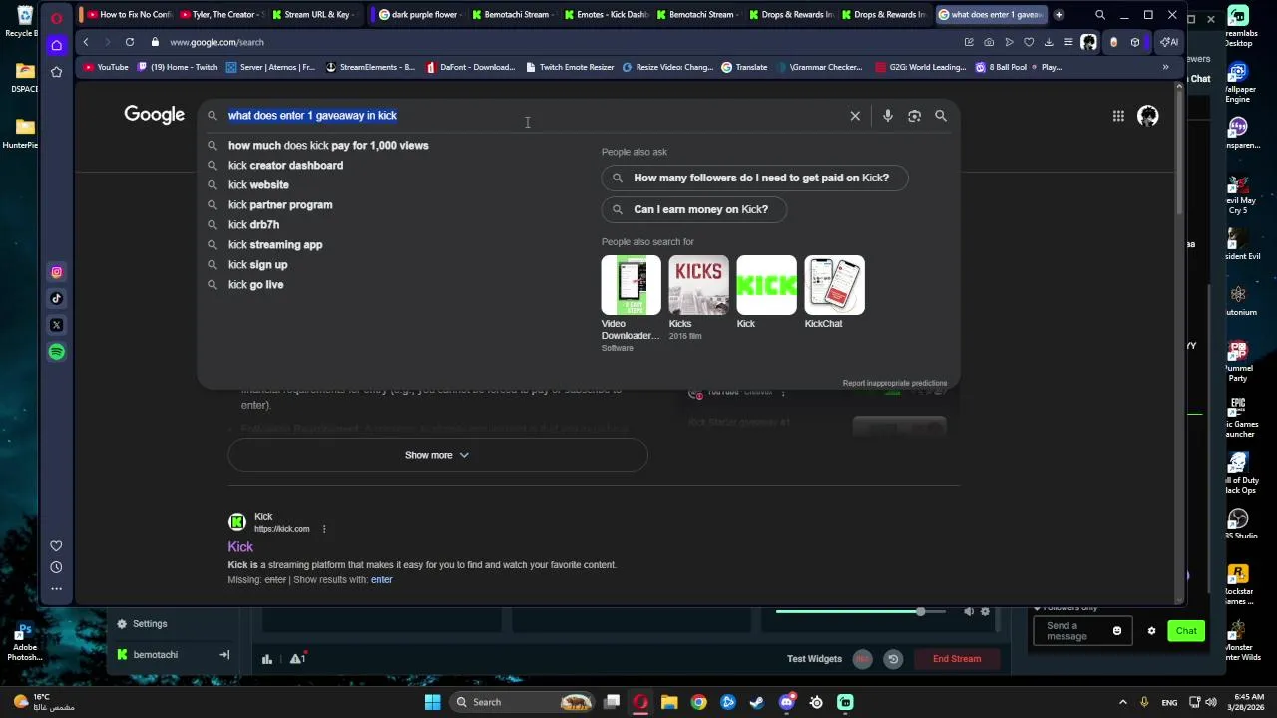Switch to 'How to Fix No Conf...' tab
1277x718 pixels.
click(x=128, y=15)
